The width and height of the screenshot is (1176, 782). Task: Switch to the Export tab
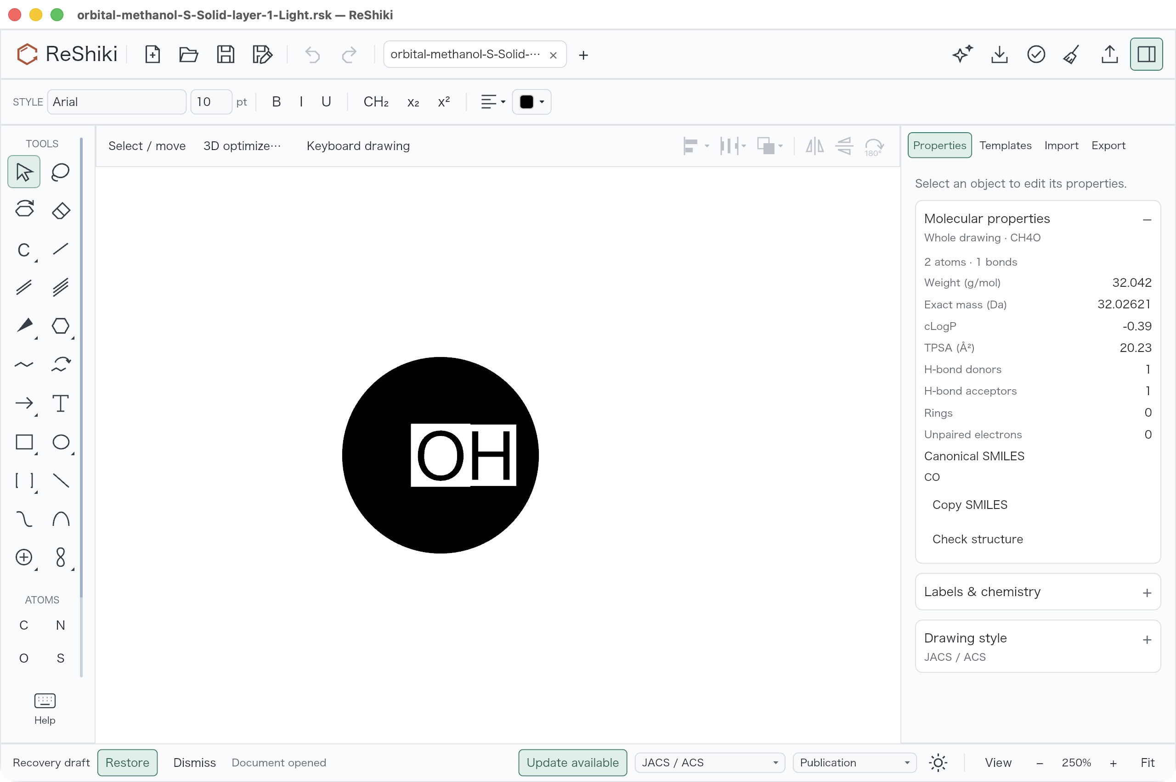1108,145
